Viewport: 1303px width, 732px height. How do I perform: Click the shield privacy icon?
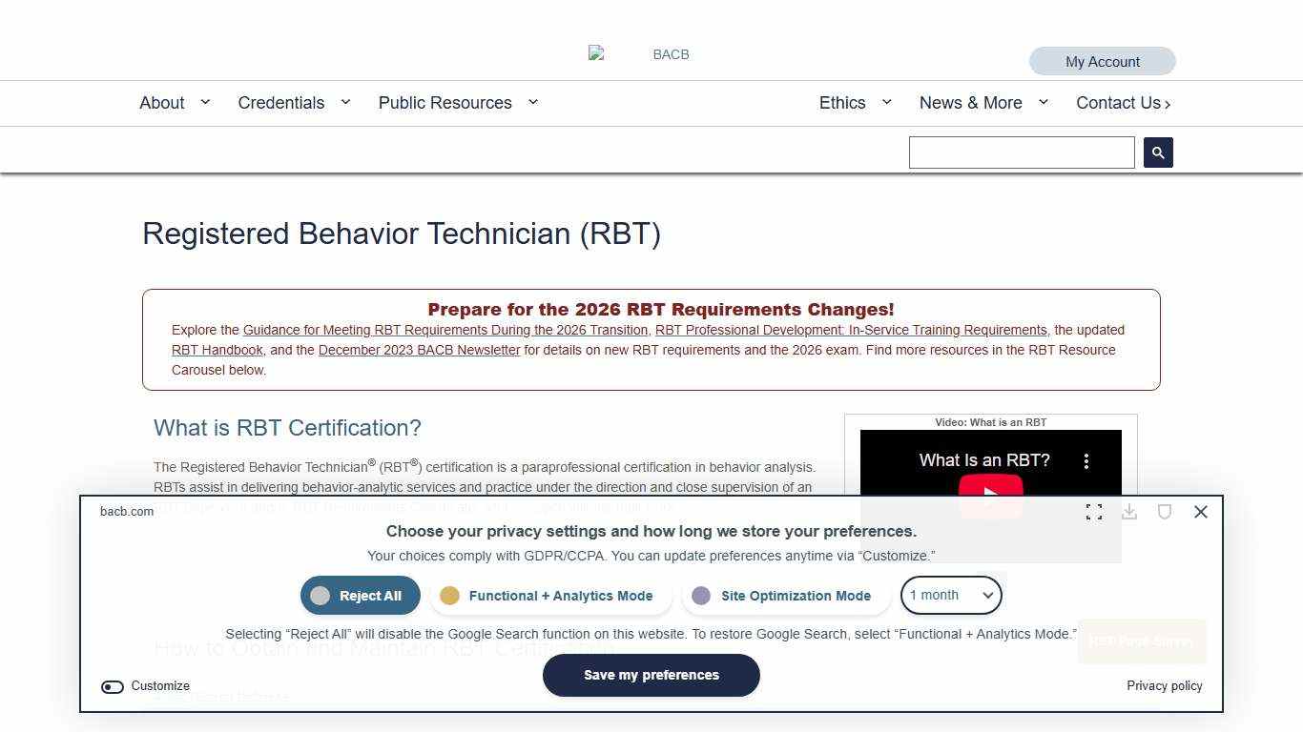click(x=1165, y=512)
